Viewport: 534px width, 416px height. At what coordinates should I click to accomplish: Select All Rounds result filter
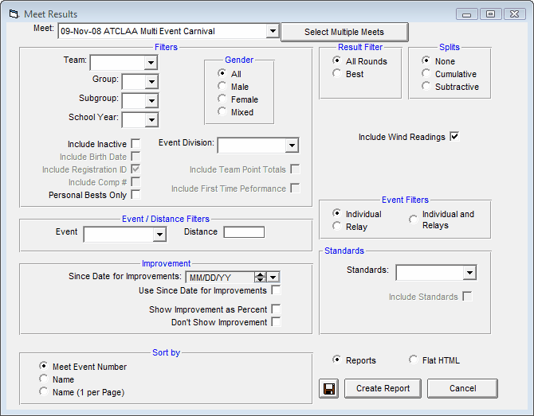(337, 60)
